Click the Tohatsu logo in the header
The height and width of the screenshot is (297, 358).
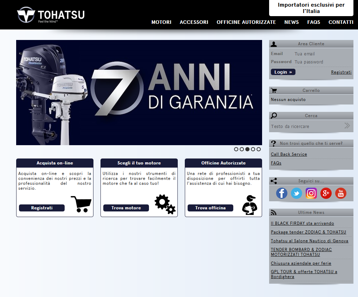[x=51, y=15]
